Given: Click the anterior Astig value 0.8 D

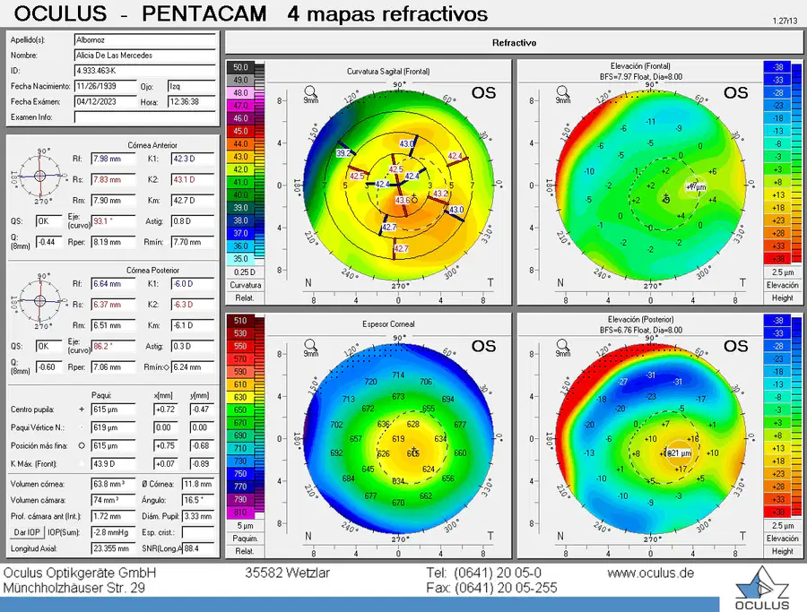Looking at the screenshot, I should tap(193, 221).
